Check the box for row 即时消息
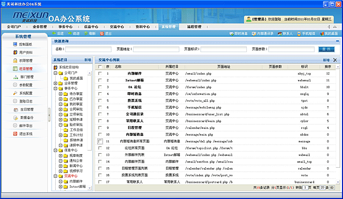Image resolution: width=343 pixels, height=199 pixels. tap(100, 94)
